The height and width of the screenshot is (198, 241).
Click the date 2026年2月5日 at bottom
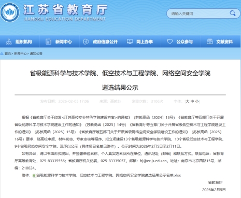214,190
